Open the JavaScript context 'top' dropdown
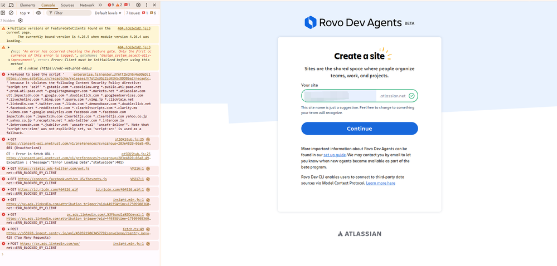The width and height of the screenshot is (557, 266). pos(25,13)
